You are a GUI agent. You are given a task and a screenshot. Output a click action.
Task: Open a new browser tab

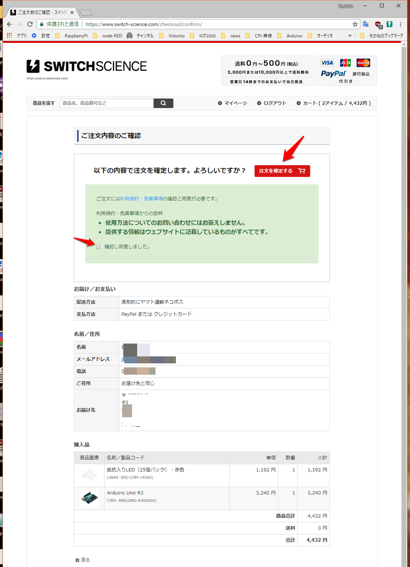(85, 12)
